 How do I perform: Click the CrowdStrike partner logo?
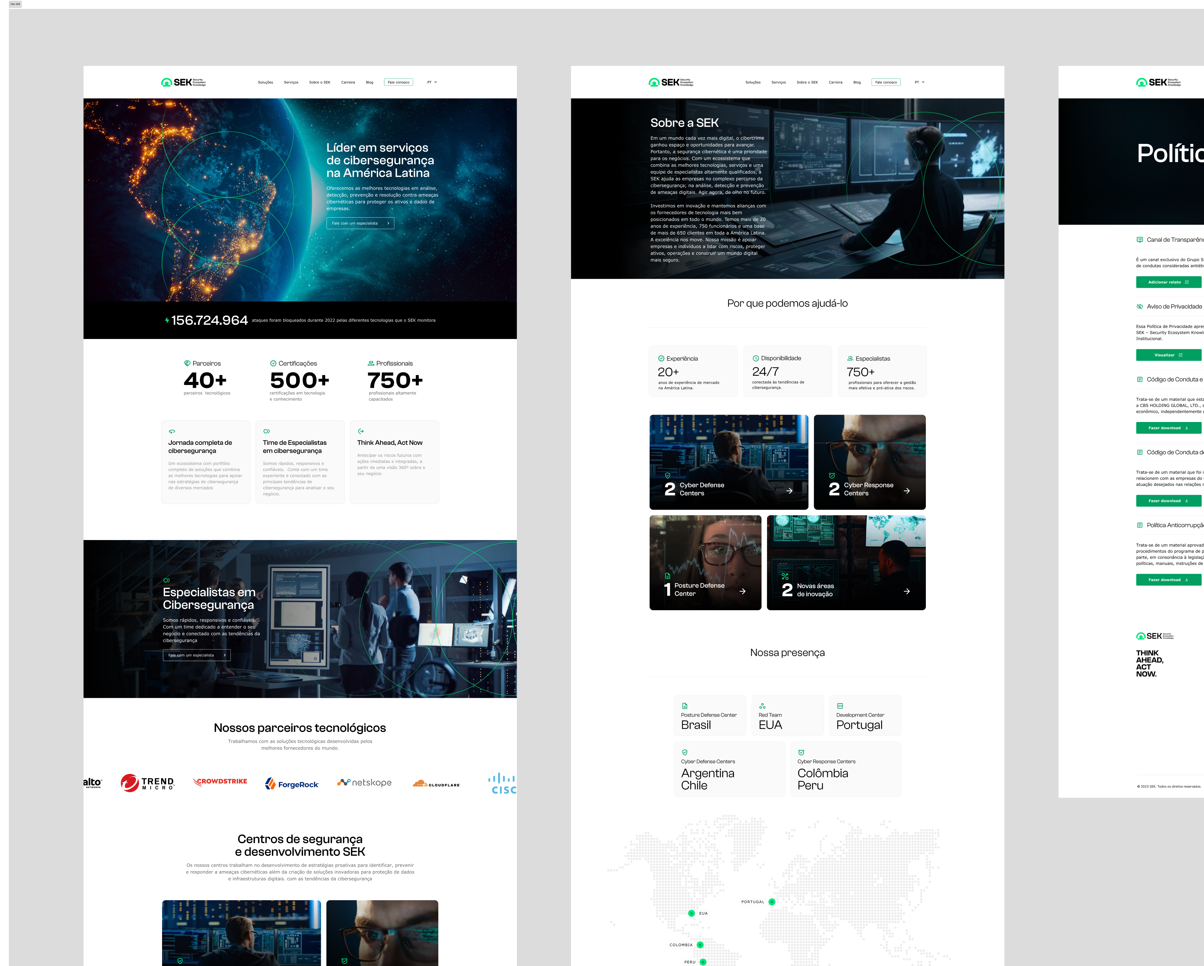tap(220, 782)
